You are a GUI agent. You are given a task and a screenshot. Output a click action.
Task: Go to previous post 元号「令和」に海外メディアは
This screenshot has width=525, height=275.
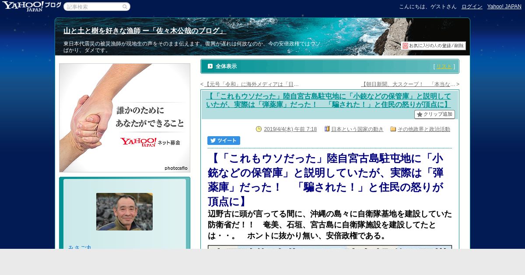tap(252, 84)
